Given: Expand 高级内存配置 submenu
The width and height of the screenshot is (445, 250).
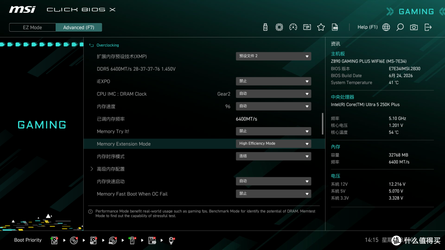Looking at the screenshot, I should [x=110, y=169].
